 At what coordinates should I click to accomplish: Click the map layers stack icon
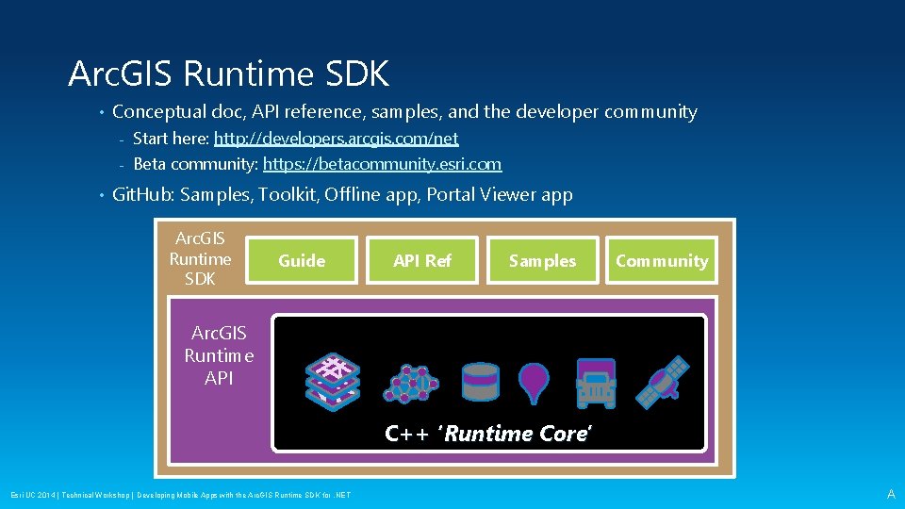click(x=333, y=382)
